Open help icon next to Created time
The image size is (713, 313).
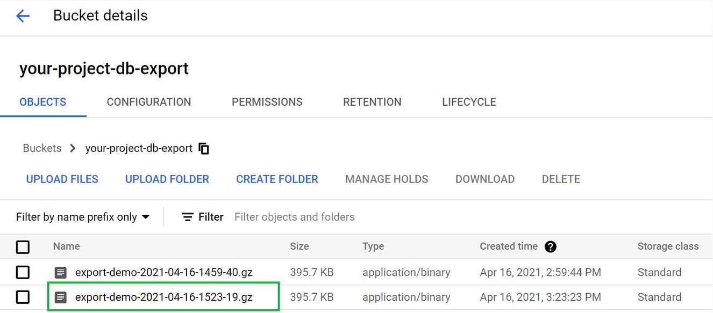[x=550, y=246]
